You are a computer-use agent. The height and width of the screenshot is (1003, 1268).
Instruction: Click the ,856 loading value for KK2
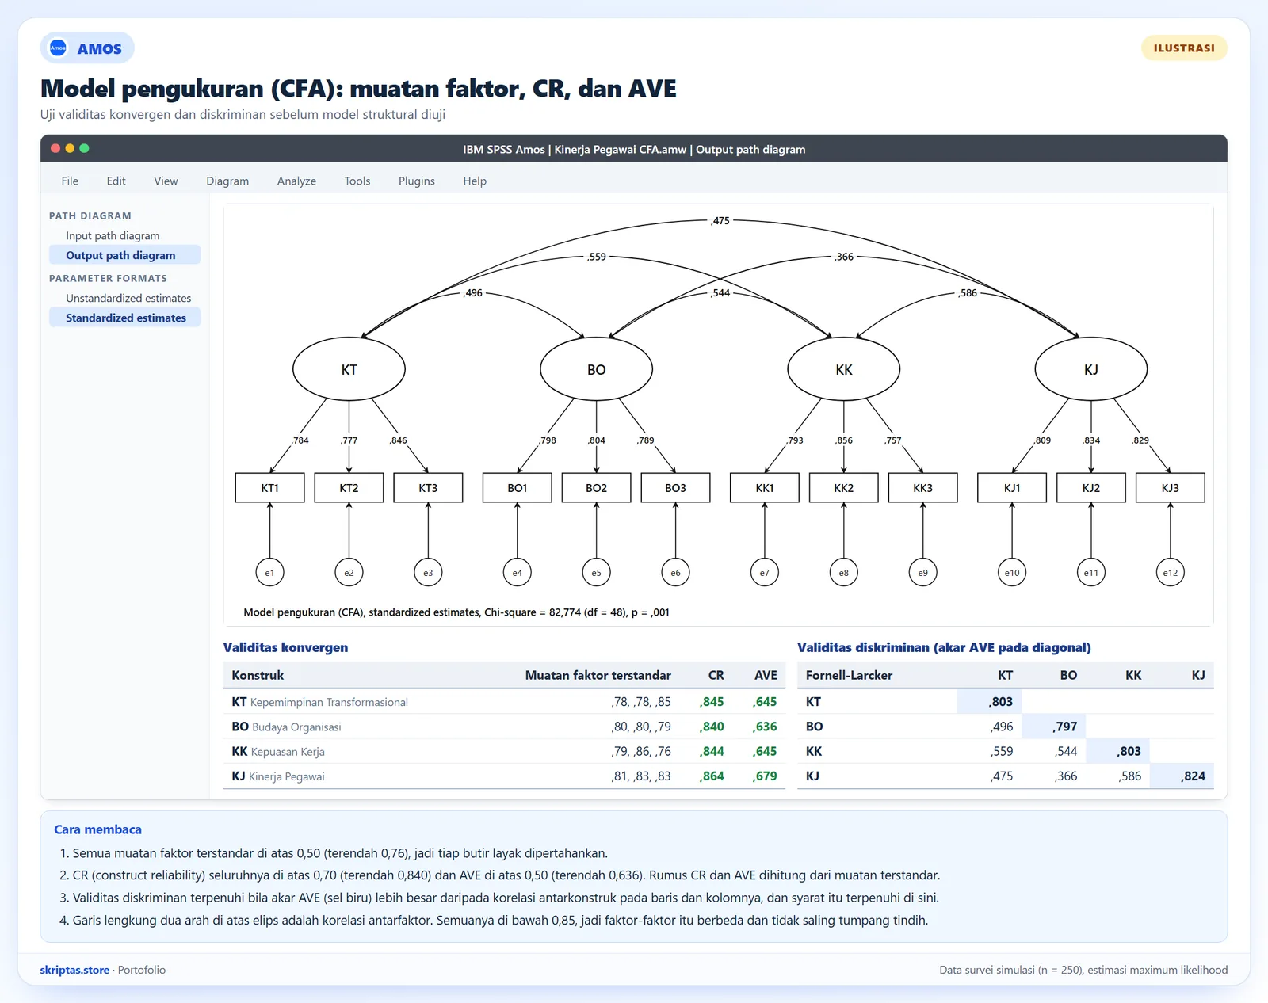tap(844, 440)
